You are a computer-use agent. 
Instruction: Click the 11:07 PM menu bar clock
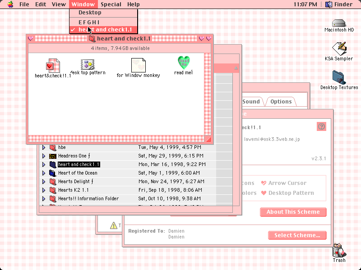click(x=305, y=4)
